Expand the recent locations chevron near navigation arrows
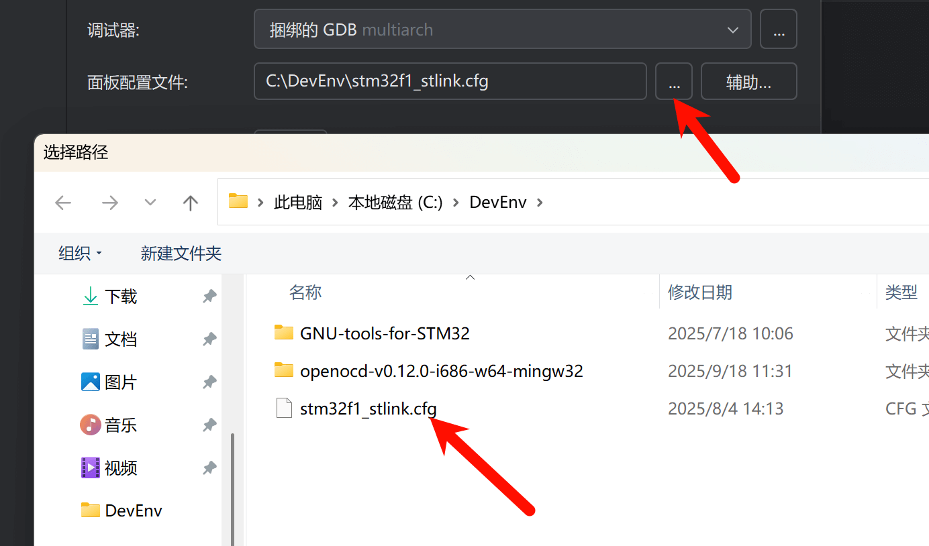Viewport: 929px width, 546px height. point(150,202)
